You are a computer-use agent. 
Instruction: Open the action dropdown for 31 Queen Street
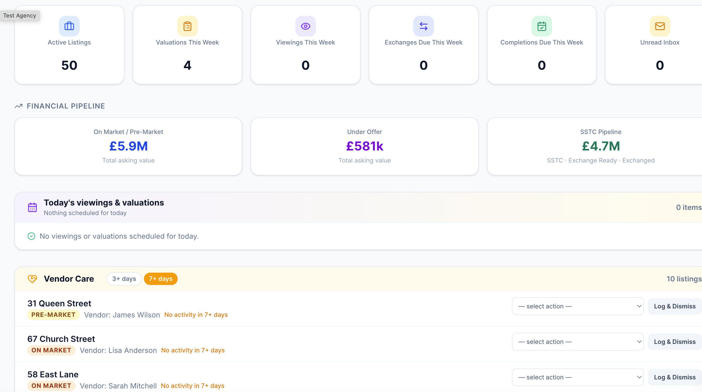577,306
